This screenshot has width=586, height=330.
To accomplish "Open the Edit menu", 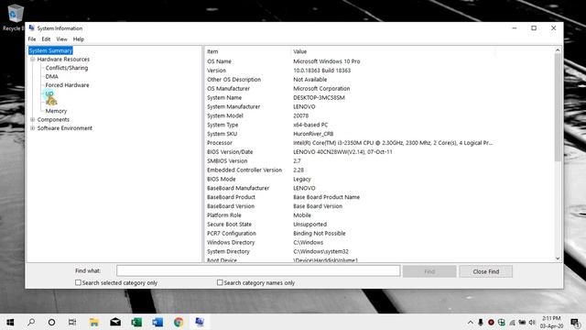I will (x=46, y=38).
